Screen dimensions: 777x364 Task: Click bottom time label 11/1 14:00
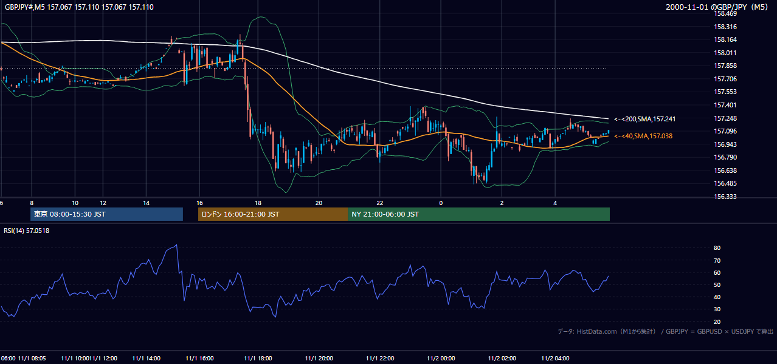point(146,359)
